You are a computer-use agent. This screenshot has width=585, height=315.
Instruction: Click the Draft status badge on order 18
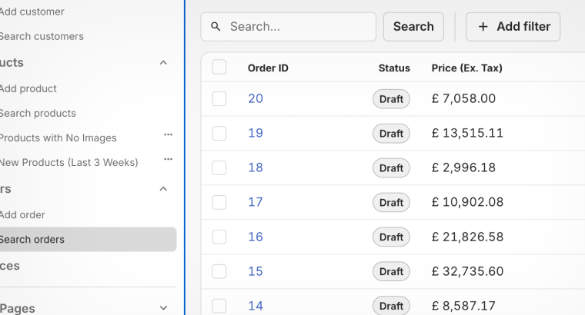pos(391,168)
